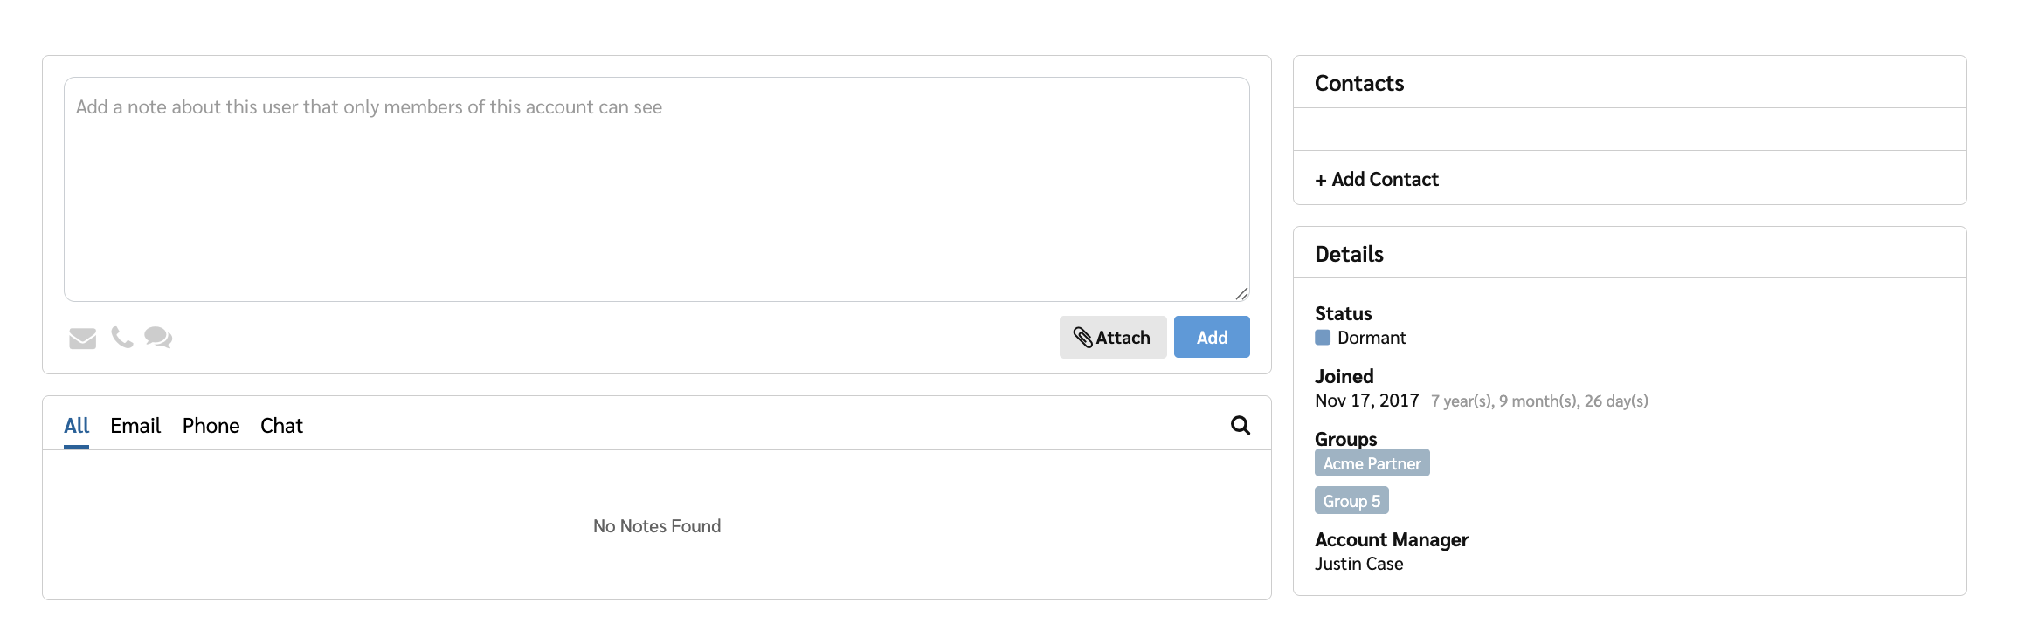The width and height of the screenshot is (2025, 637).
Task: Open the Chat notes tab
Action: [x=281, y=426]
